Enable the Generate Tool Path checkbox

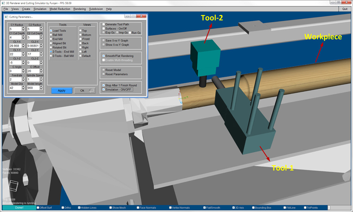click(103, 25)
